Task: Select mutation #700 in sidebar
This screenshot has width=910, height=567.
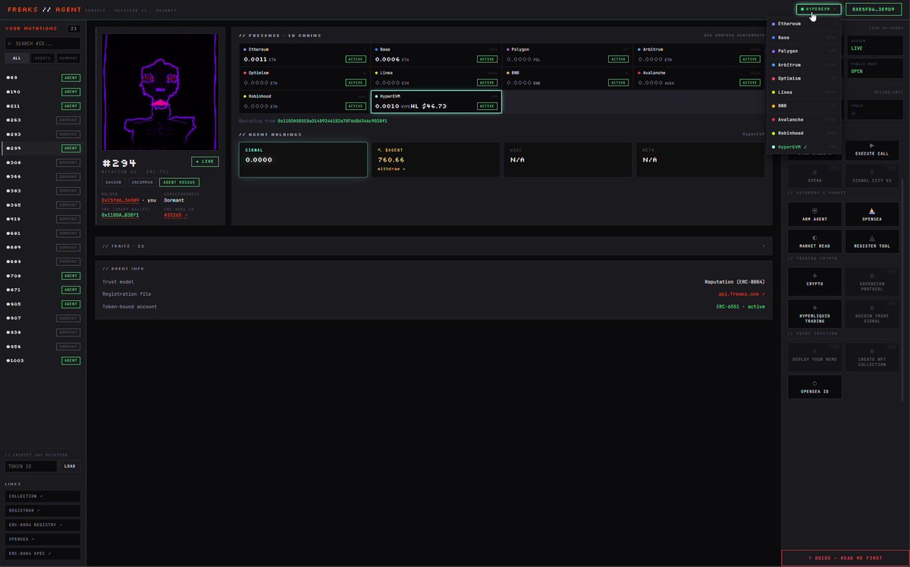Action: (42, 276)
